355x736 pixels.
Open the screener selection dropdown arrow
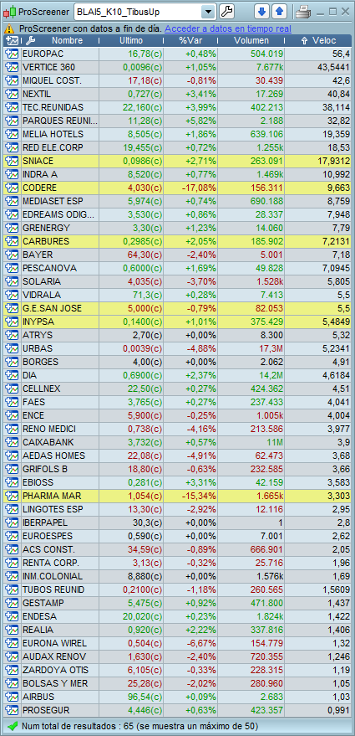208,11
